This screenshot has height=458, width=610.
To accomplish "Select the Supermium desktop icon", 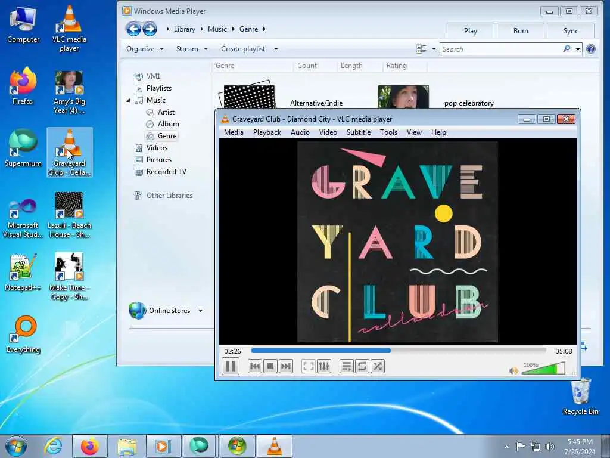I will (x=23, y=148).
